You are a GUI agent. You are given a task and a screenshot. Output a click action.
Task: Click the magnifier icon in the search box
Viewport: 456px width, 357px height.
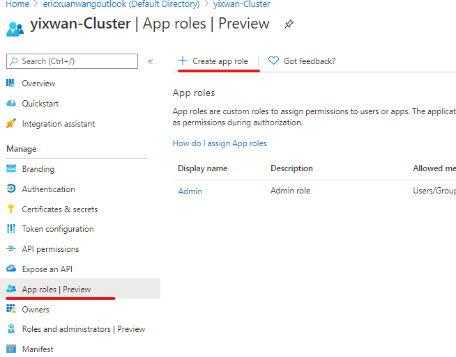click(13, 61)
